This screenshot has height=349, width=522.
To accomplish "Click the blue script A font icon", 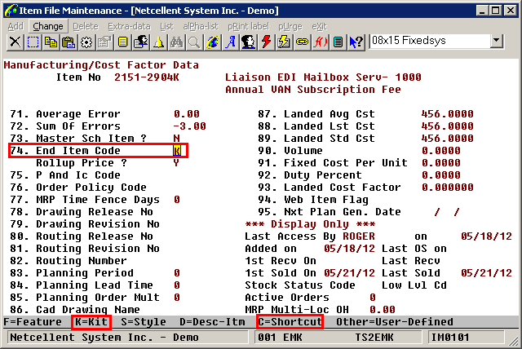I will pyautogui.click(x=231, y=42).
